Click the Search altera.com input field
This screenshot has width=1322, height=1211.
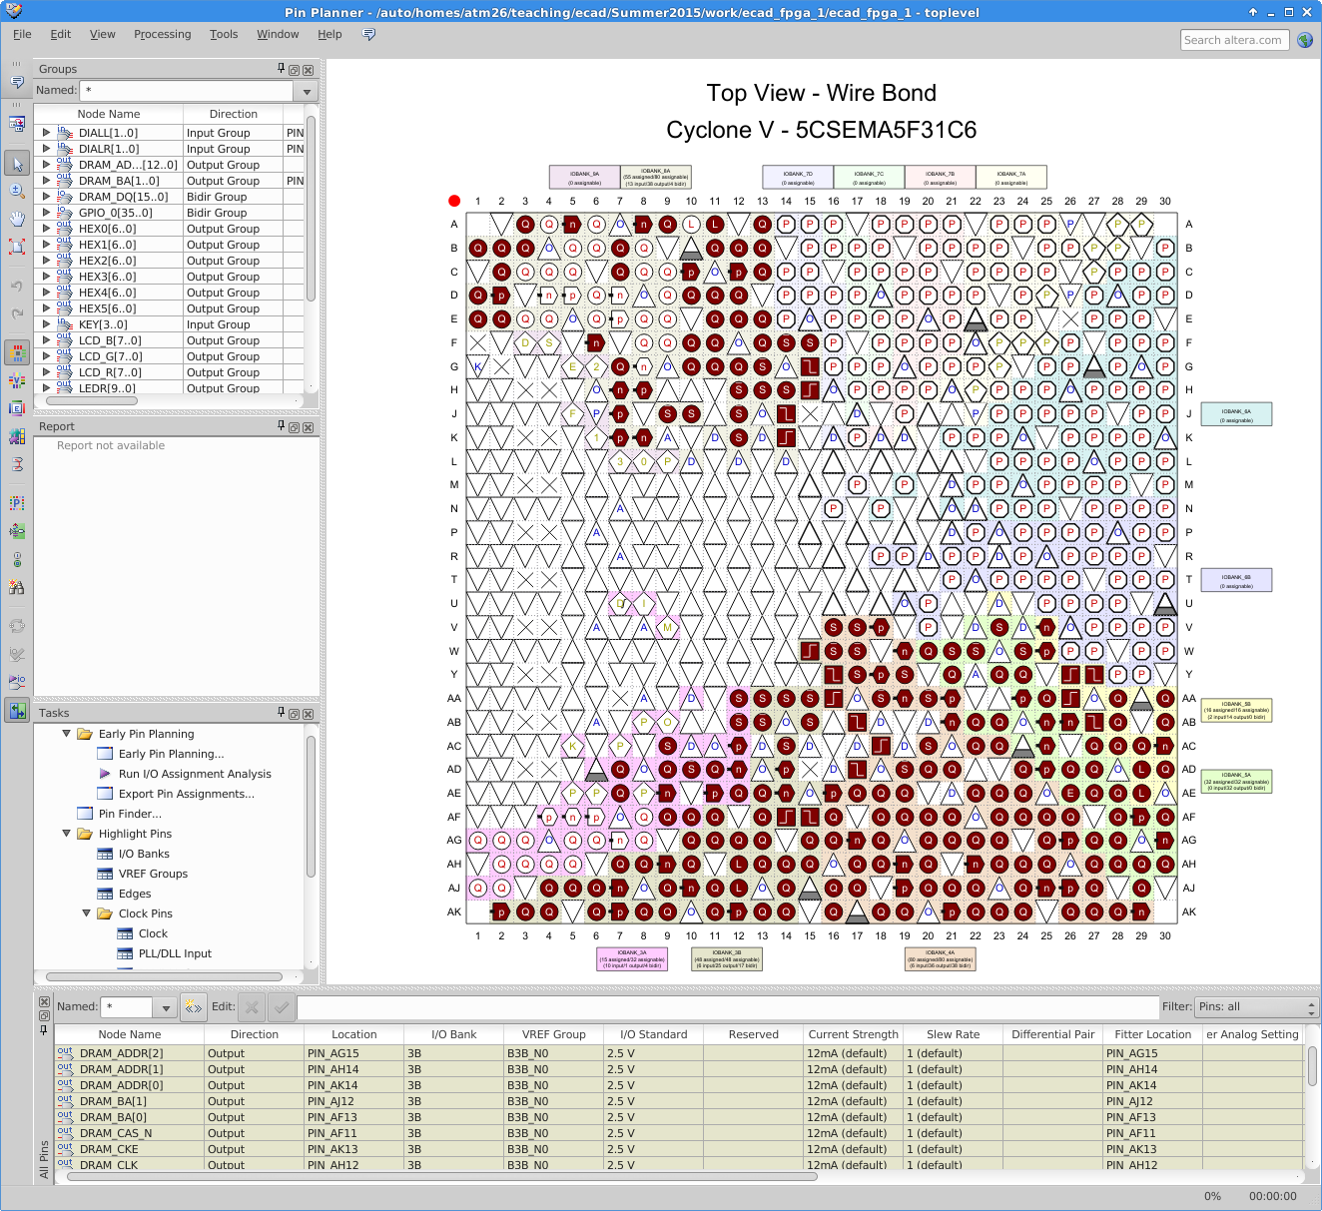tap(1233, 40)
